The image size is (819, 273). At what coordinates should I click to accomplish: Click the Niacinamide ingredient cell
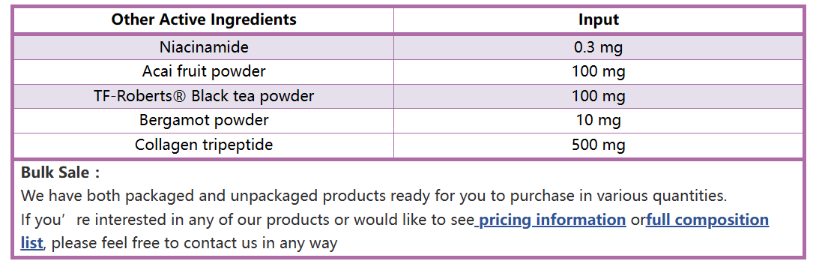point(204,47)
